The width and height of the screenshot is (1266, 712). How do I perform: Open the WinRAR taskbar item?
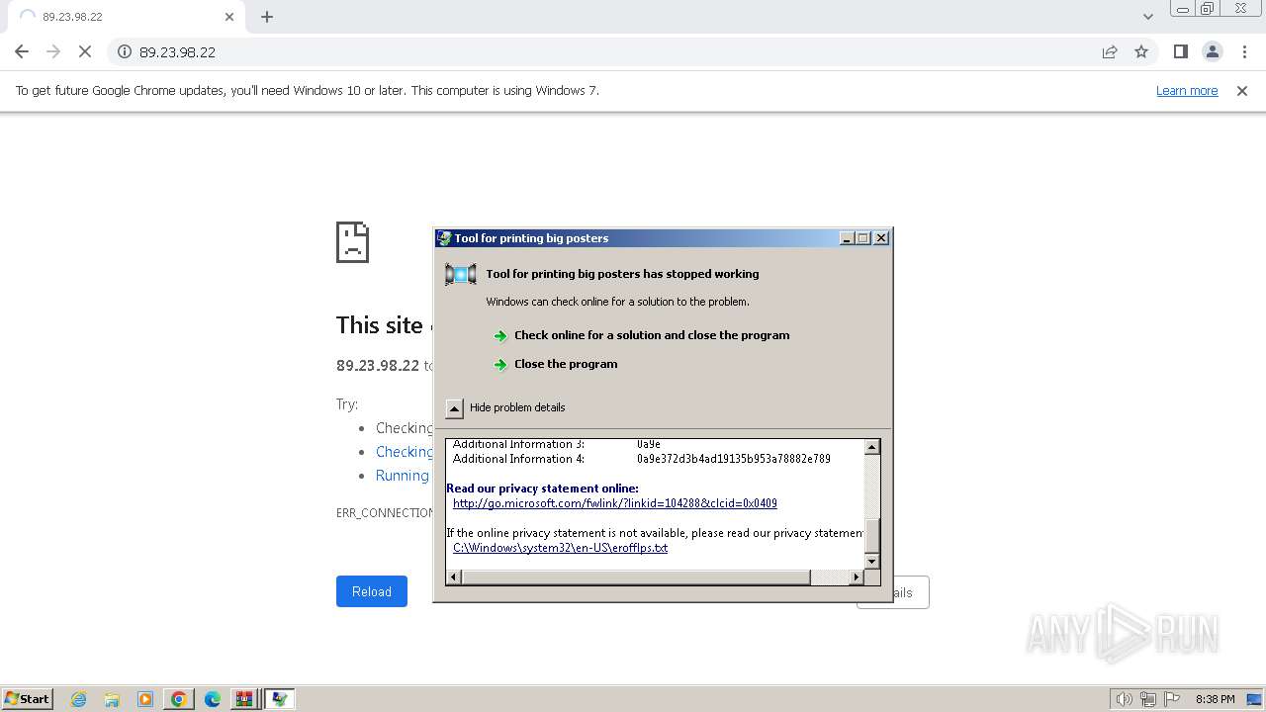point(244,699)
